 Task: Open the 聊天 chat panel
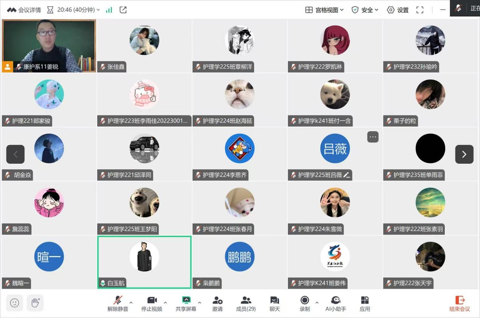point(274,304)
